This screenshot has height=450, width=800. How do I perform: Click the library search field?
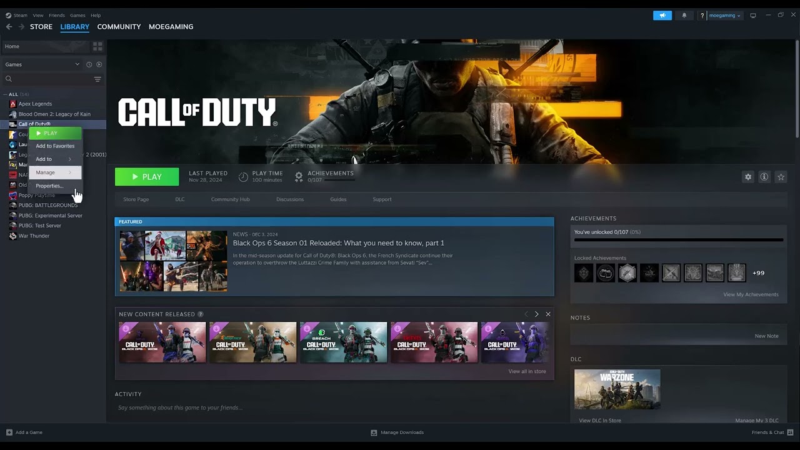[47, 79]
